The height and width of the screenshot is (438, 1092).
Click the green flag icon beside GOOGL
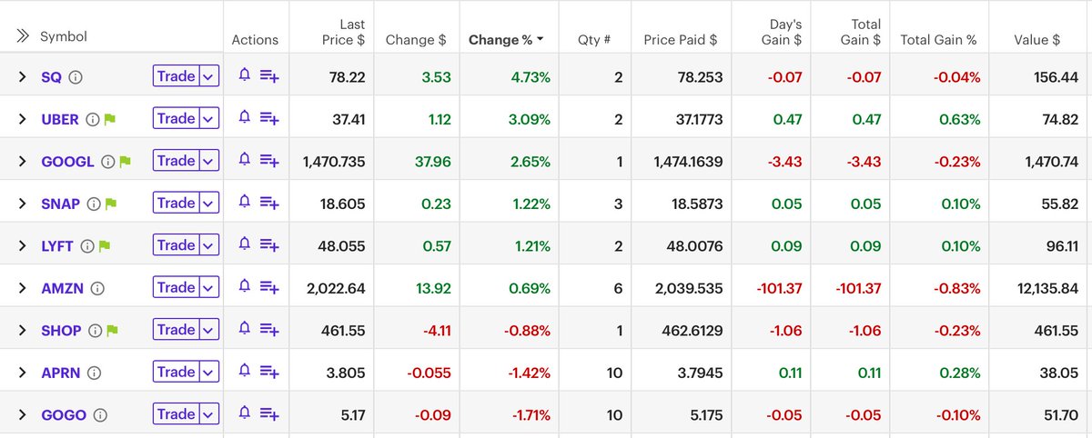coord(126,162)
